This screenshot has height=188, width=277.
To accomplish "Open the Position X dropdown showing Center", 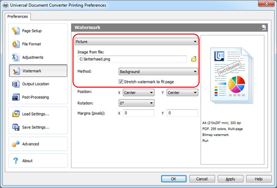I will tap(139, 93).
